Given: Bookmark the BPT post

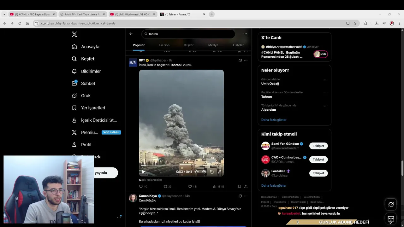Looking at the screenshot, I should [x=240, y=186].
